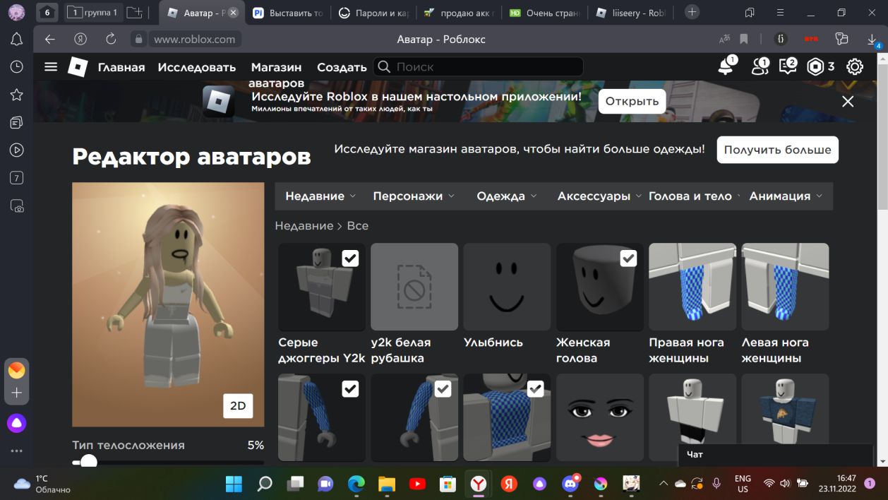Screen dimensions: 888x500
Task: Select the y2k белая рубашка item
Action: pos(414,287)
